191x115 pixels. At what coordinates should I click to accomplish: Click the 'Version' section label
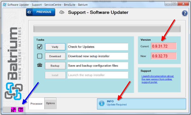[146, 40]
